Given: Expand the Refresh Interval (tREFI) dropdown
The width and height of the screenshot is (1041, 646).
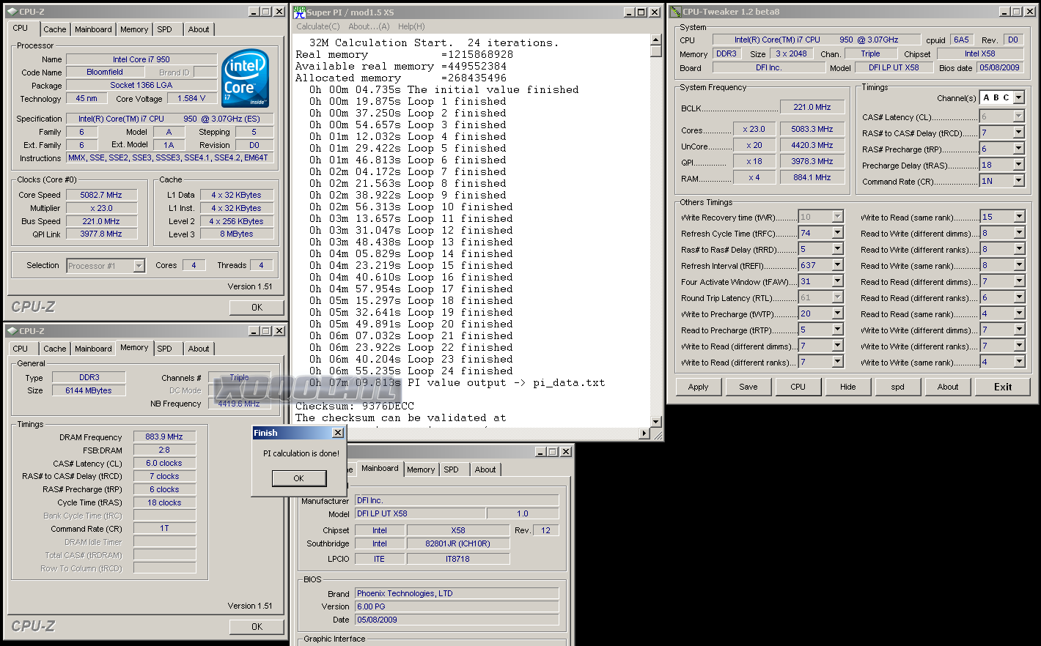Looking at the screenshot, I should point(837,265).
